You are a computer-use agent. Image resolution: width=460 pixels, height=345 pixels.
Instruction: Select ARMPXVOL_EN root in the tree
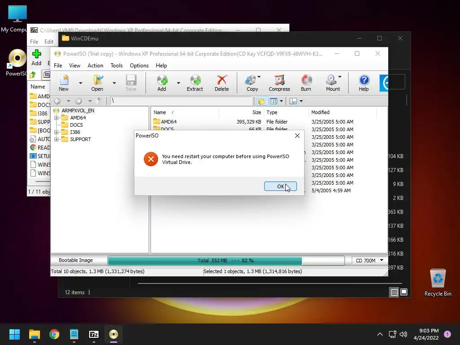[78, 111]
